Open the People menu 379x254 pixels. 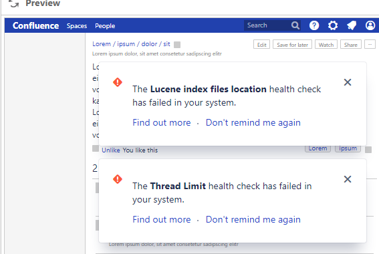tap(105, 26)
